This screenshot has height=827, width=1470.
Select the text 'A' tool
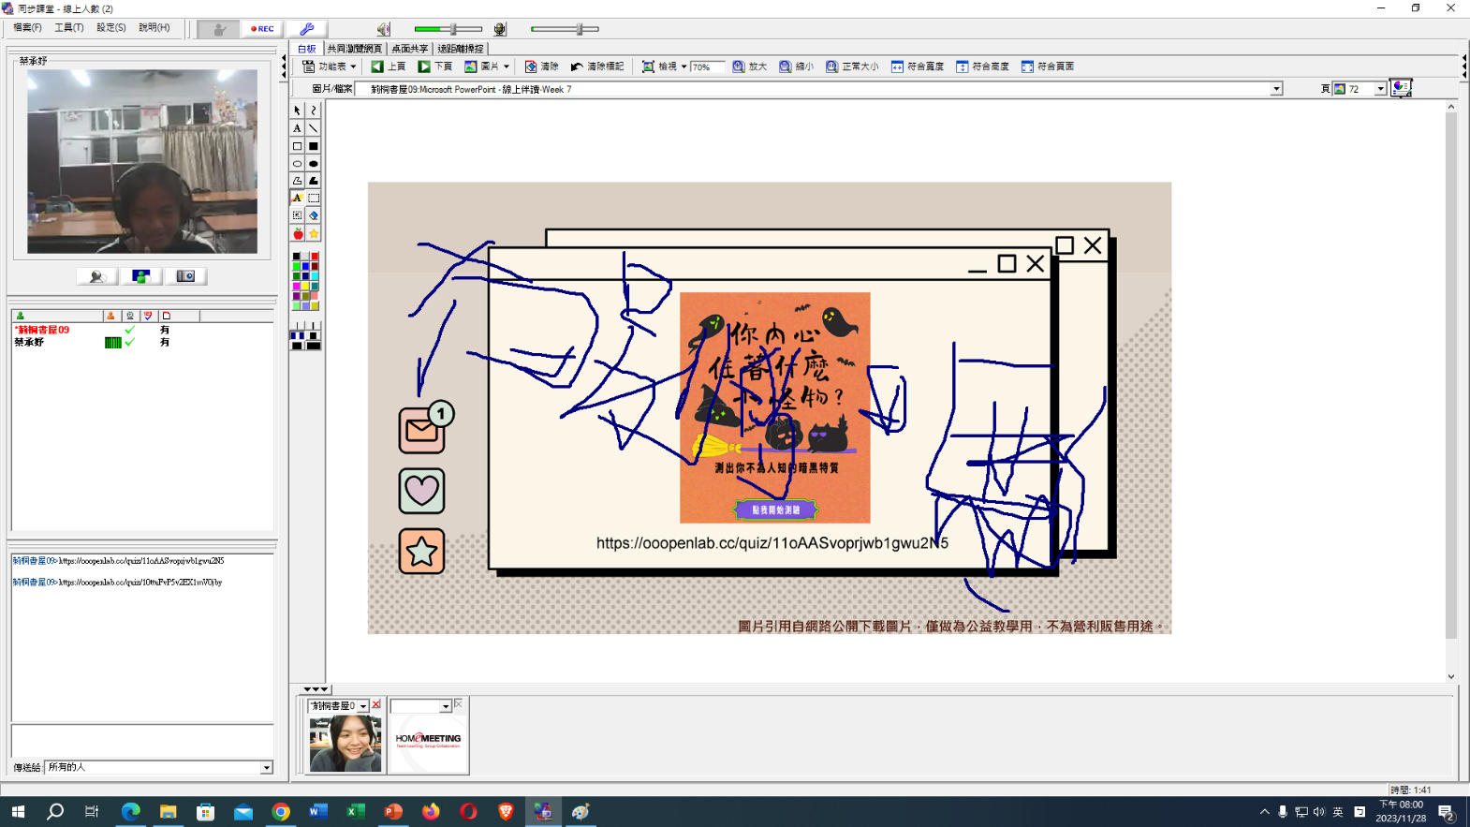(297, 128)
